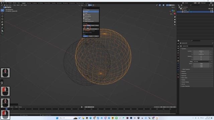Viewport: 214px width, 120px height.
Task: Open Render properties tab icon
Action: pyautogui.click(x=178, y=46)
